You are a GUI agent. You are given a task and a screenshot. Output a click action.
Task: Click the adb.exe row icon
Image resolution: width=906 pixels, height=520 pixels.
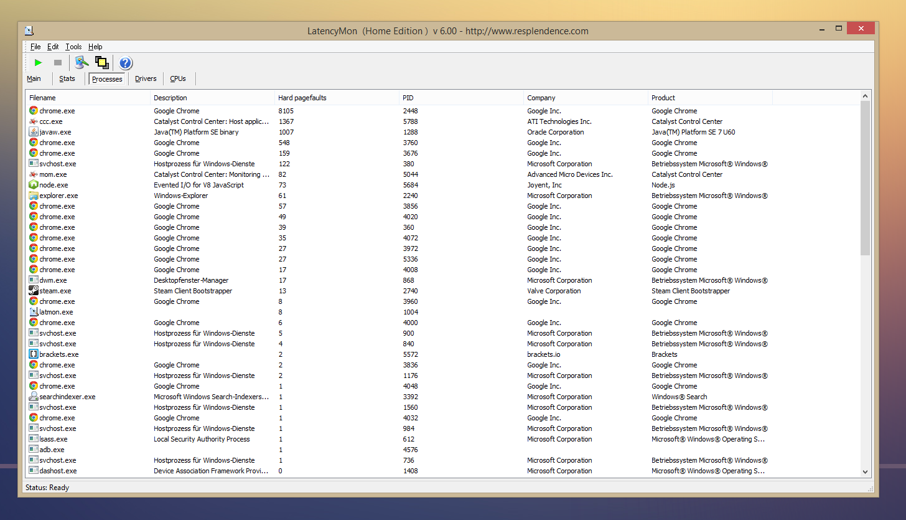tap(34, 450)
